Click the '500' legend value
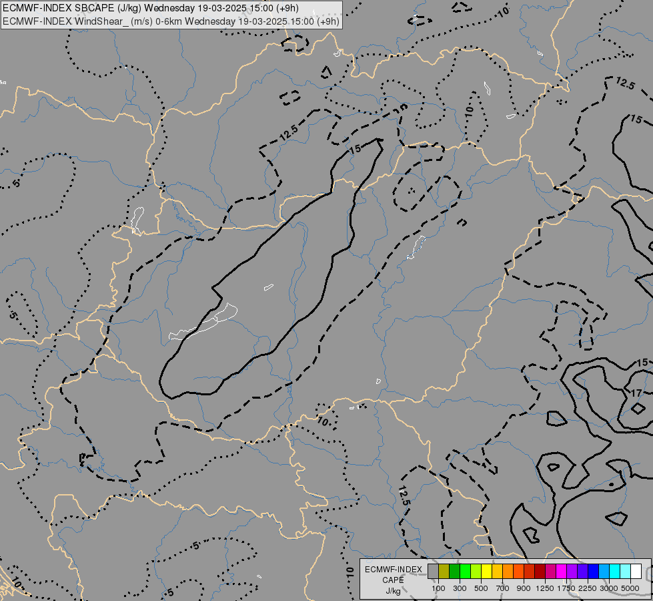The height and width of the screenshot is (601, 653). [x=481, y=588]
